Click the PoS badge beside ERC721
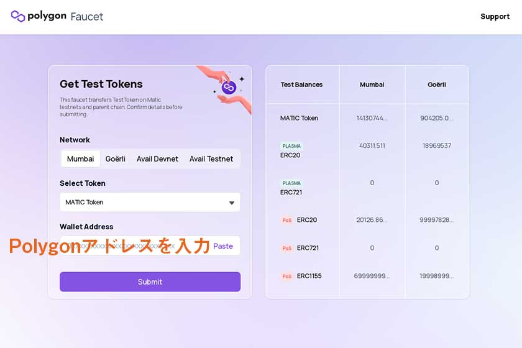This screenshot has width=522, height=348. 287,248
